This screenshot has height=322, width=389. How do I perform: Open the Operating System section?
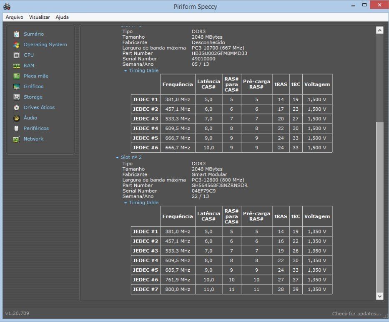point(45,45)
